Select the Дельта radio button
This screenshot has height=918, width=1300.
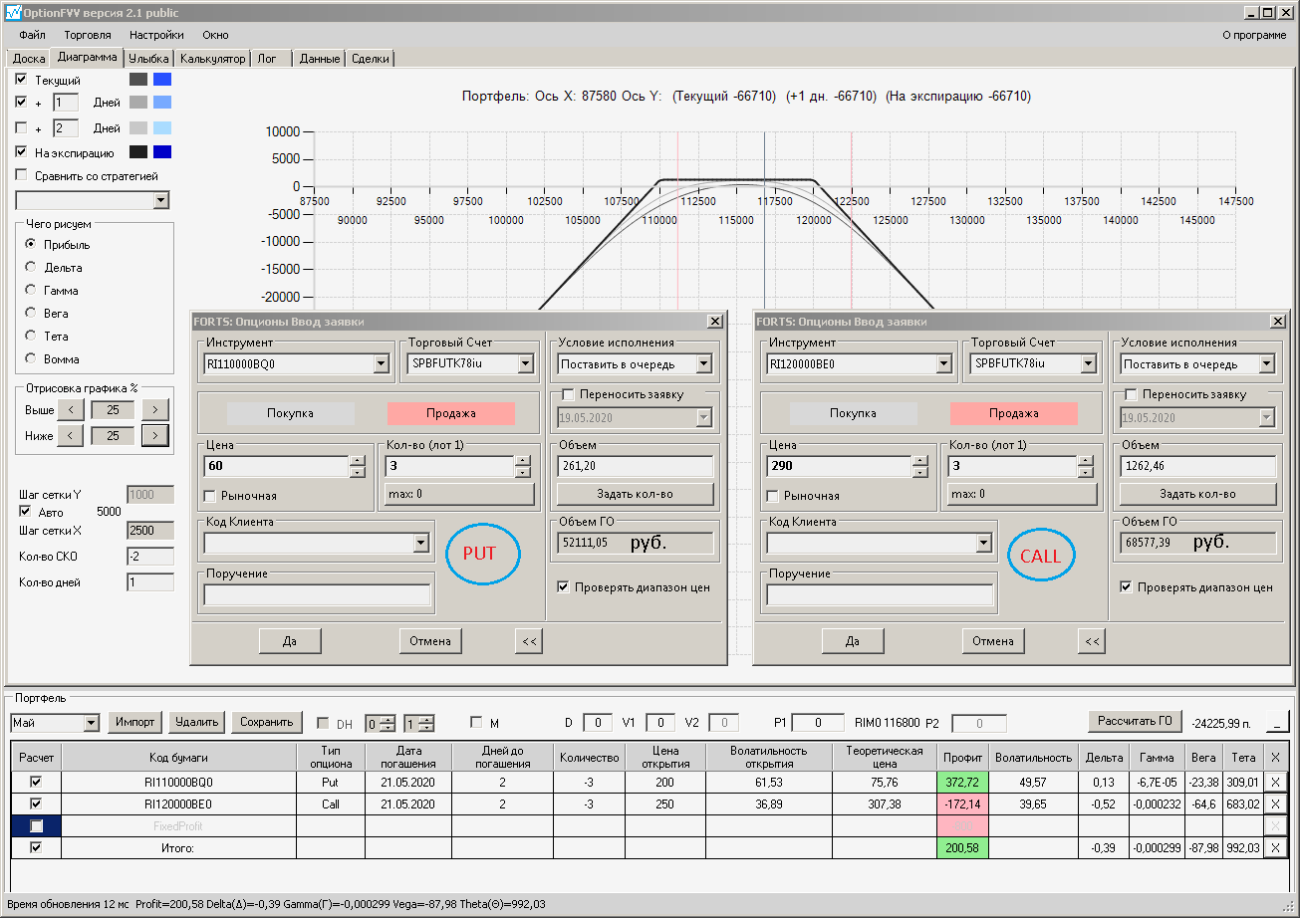point(31,267)
